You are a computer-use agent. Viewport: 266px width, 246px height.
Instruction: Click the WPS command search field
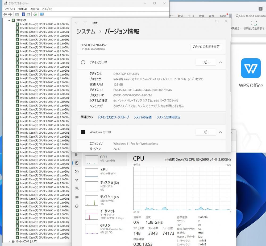pyautogui.click(x=251, y=16)
